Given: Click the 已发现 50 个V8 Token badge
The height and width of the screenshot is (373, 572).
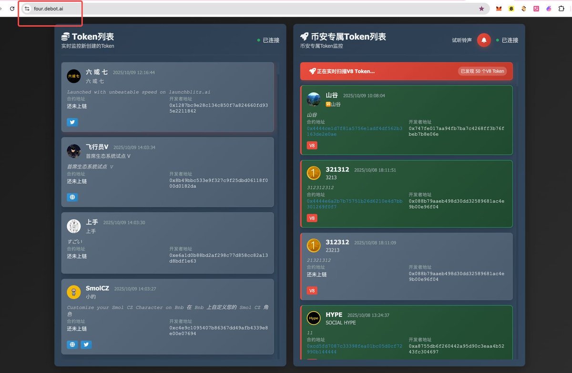Looking at the screenshot, I should [x=482, y=71].
